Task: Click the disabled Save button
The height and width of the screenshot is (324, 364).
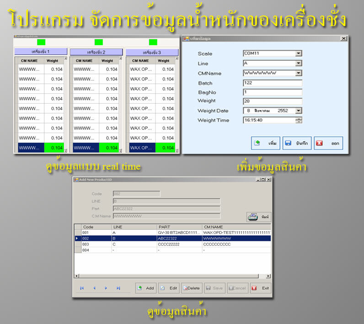Action: click(215, 288)
